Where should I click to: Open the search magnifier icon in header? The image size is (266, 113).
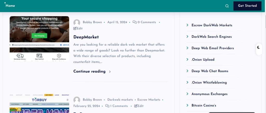227,6
